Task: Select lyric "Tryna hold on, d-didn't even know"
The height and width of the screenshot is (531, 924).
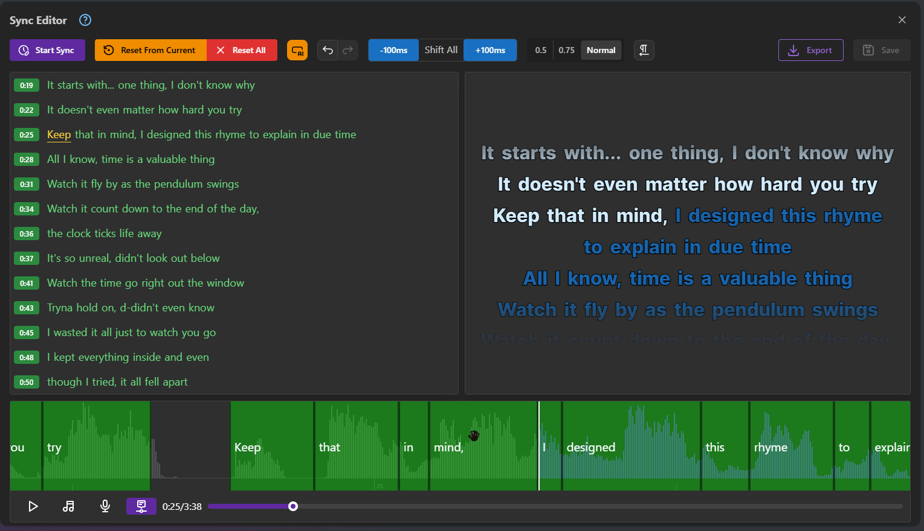Action: 131,308
